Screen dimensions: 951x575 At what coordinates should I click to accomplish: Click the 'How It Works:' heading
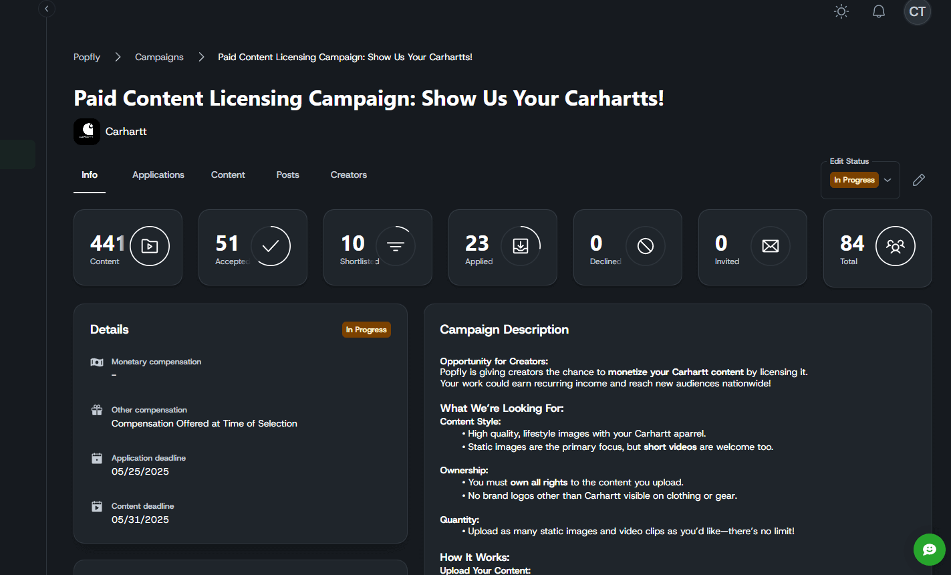point(474,557)
